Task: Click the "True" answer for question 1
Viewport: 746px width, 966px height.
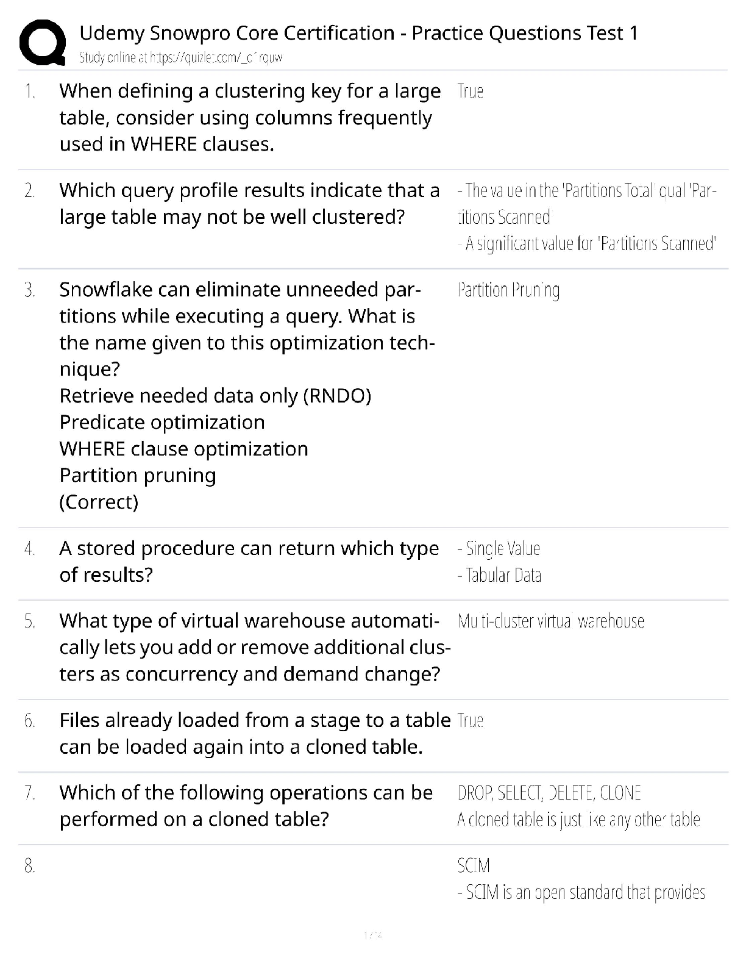Action: click(x=470, y=91)
